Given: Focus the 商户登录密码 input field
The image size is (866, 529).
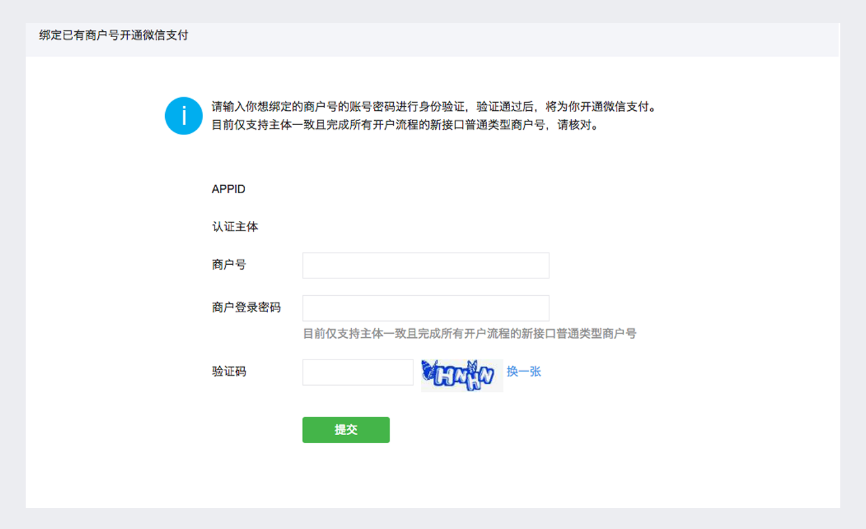Looking at the screenshot, I should (x=426, y=308).
